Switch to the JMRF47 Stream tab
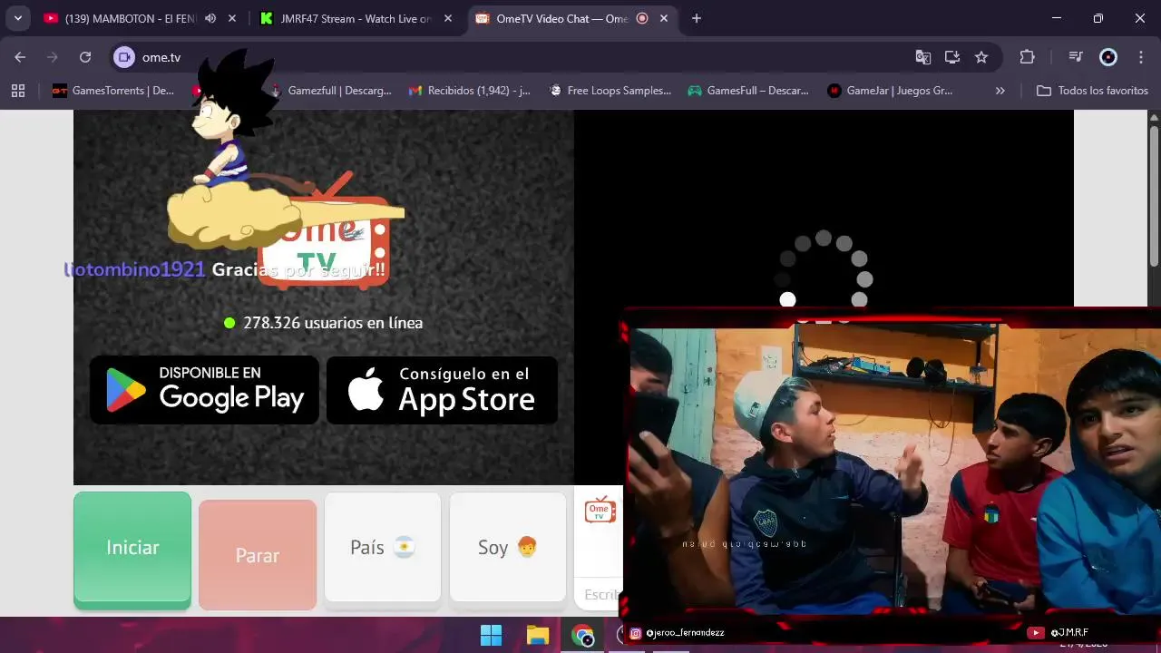The height and width of the screenshot is (653, 1161). tap(356, 18)
